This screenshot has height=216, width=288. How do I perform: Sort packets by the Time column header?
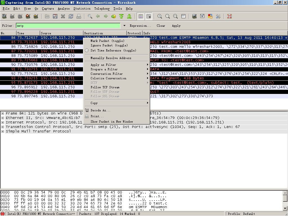28,33
